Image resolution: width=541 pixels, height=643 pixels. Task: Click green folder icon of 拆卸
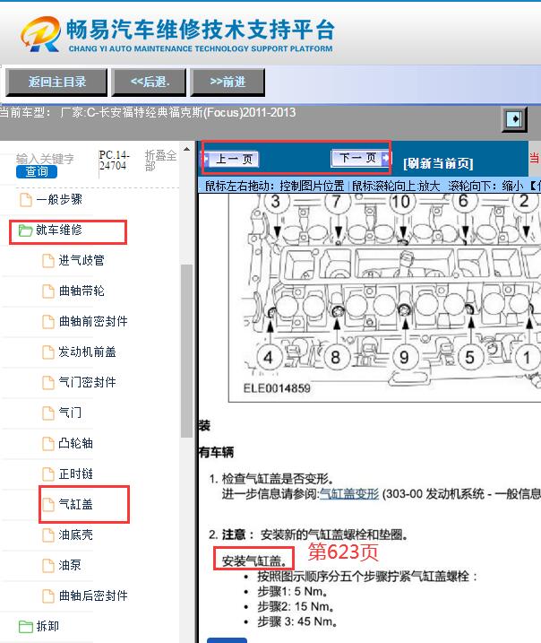coord(25,627)
